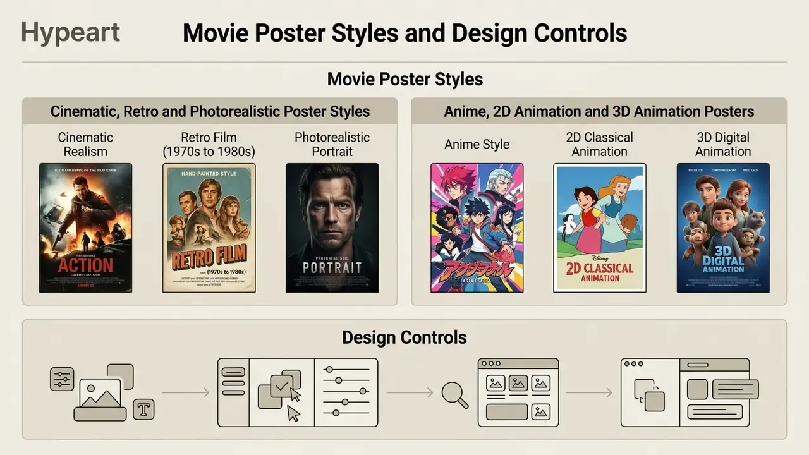Open the Retro Film hand-painted poster
Image resolution: width=809 pixels, height=455 pixels.
[209, 227]
